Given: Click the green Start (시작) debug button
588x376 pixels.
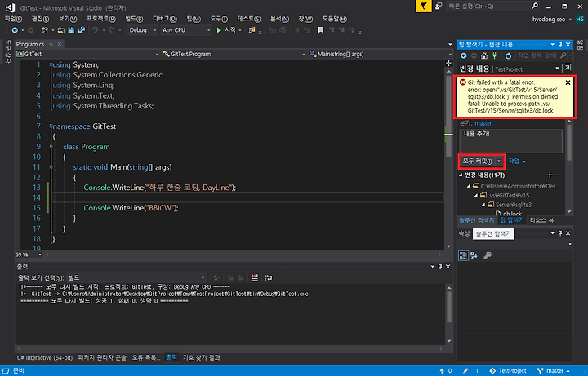Looking at the screenshot, I should [x=226, y=30].
